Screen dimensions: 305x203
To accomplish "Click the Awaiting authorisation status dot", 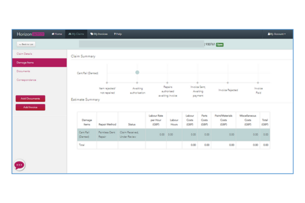I will click(x=137, y=73).
